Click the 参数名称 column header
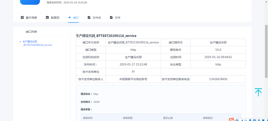268x121 pixels. click(88, 118)
